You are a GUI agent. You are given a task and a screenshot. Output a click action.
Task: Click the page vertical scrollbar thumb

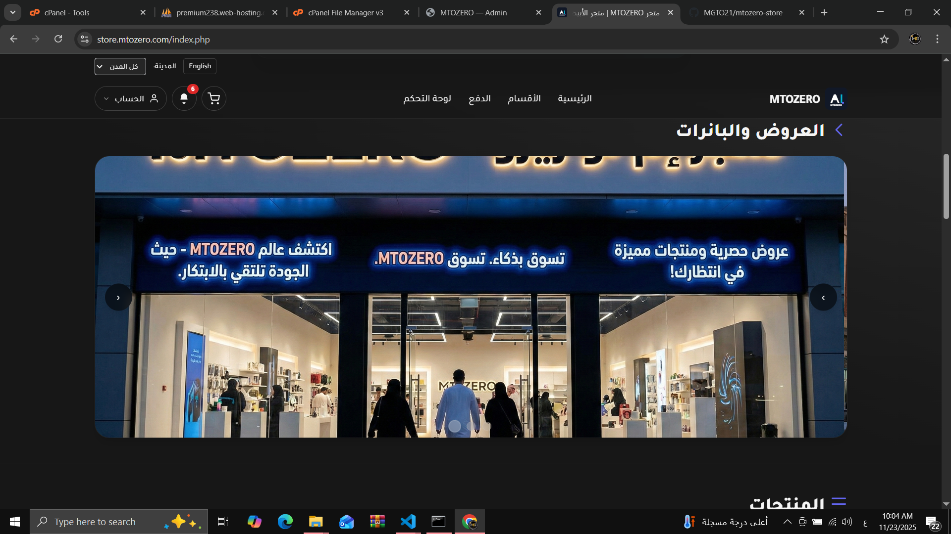click(946, 186)
